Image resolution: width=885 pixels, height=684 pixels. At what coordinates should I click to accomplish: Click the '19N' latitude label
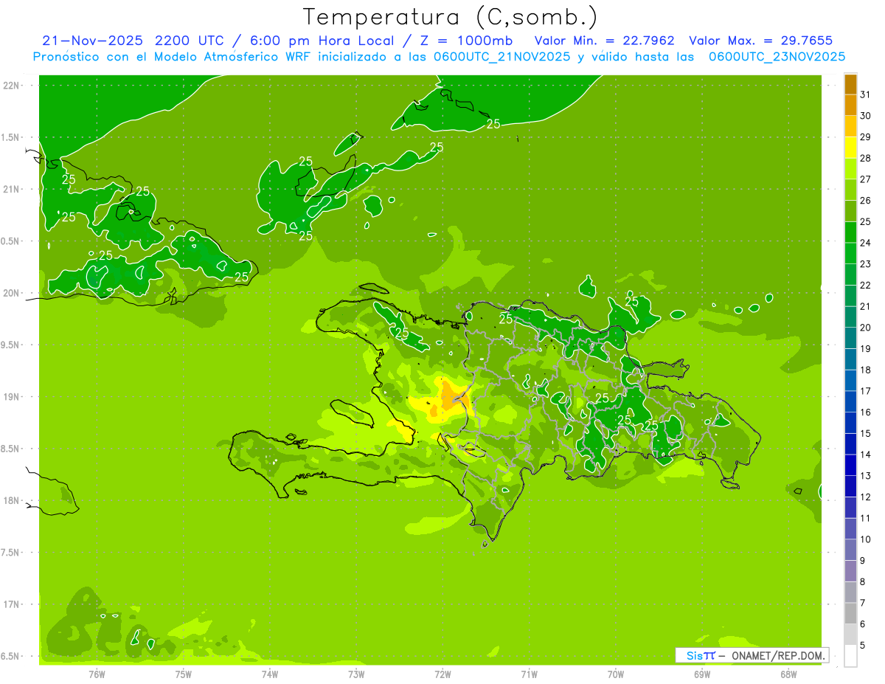click(x=11, y=397)
